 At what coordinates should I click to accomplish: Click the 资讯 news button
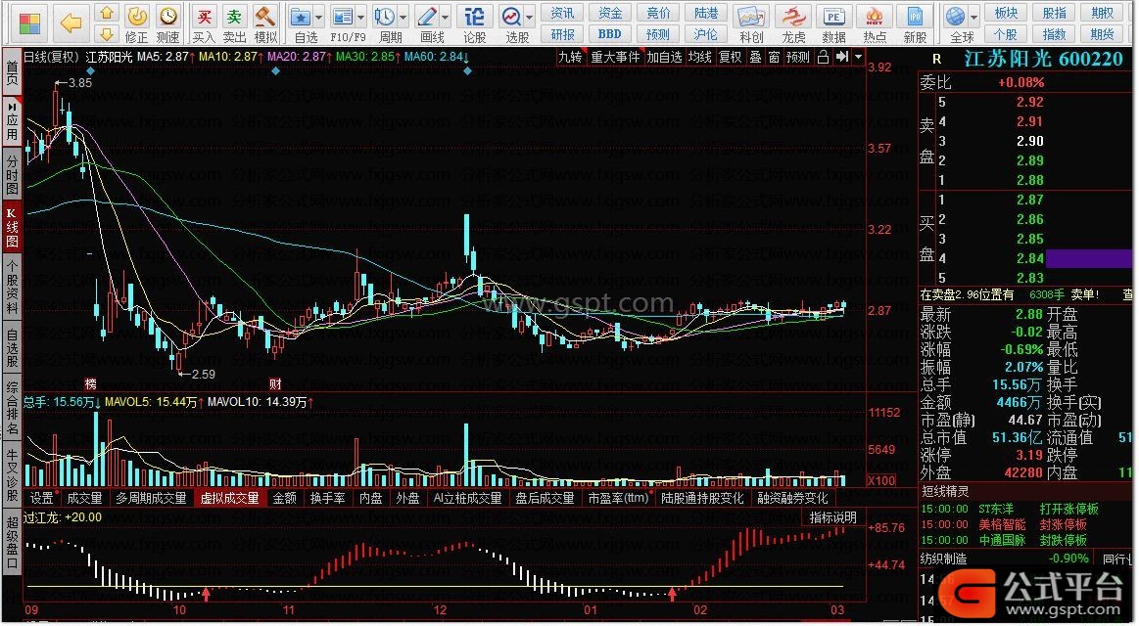coord(562,13)
